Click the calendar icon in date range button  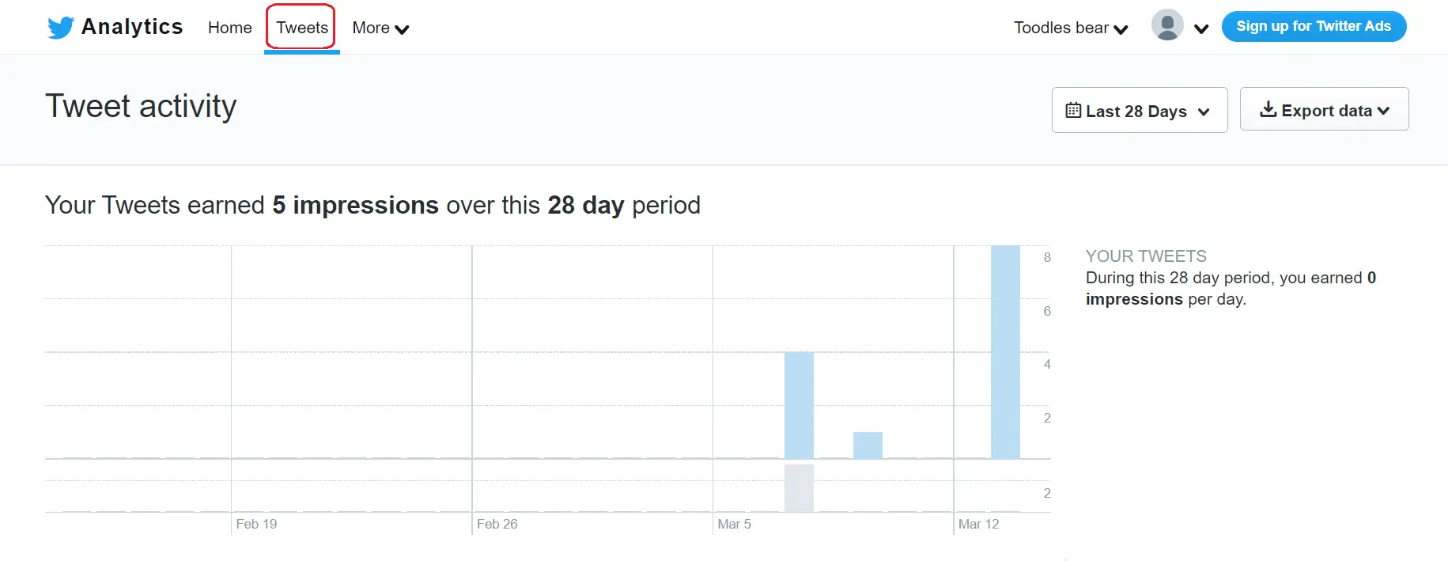tap(1073, 111)
